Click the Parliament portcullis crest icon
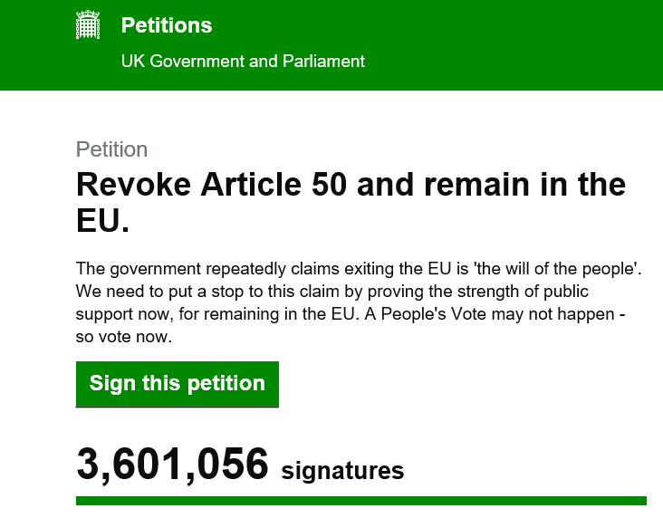This screenshot has height=518, width=663. 88,25
